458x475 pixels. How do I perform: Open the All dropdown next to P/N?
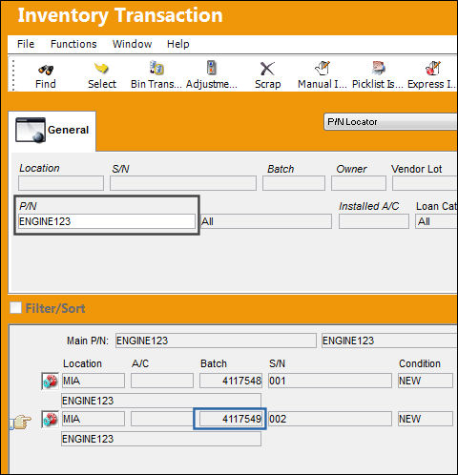pyautogui.click(x=266, y=221)
